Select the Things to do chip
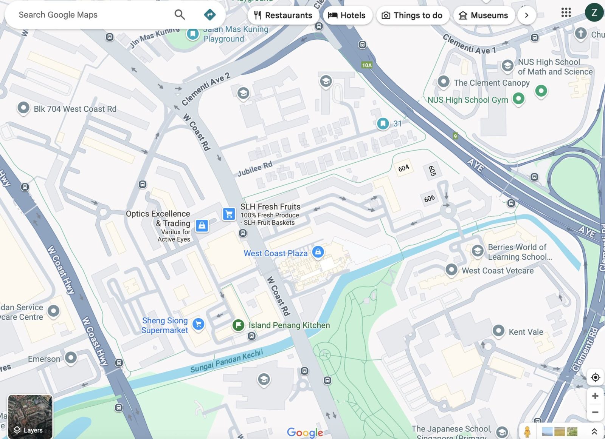 (412, 15)
